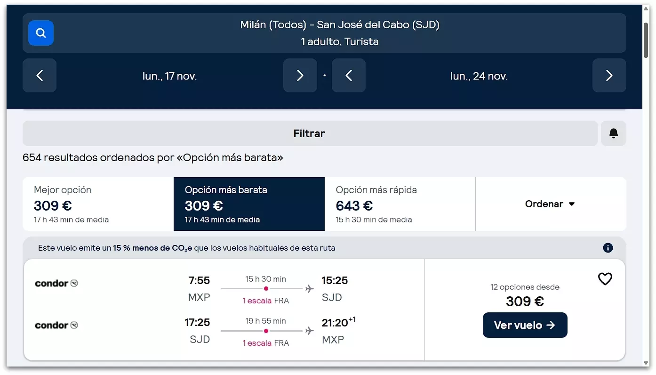Go to previous departure date arrow
The width and height of the screenshot is (656, 375).
(x=40, y=75)
